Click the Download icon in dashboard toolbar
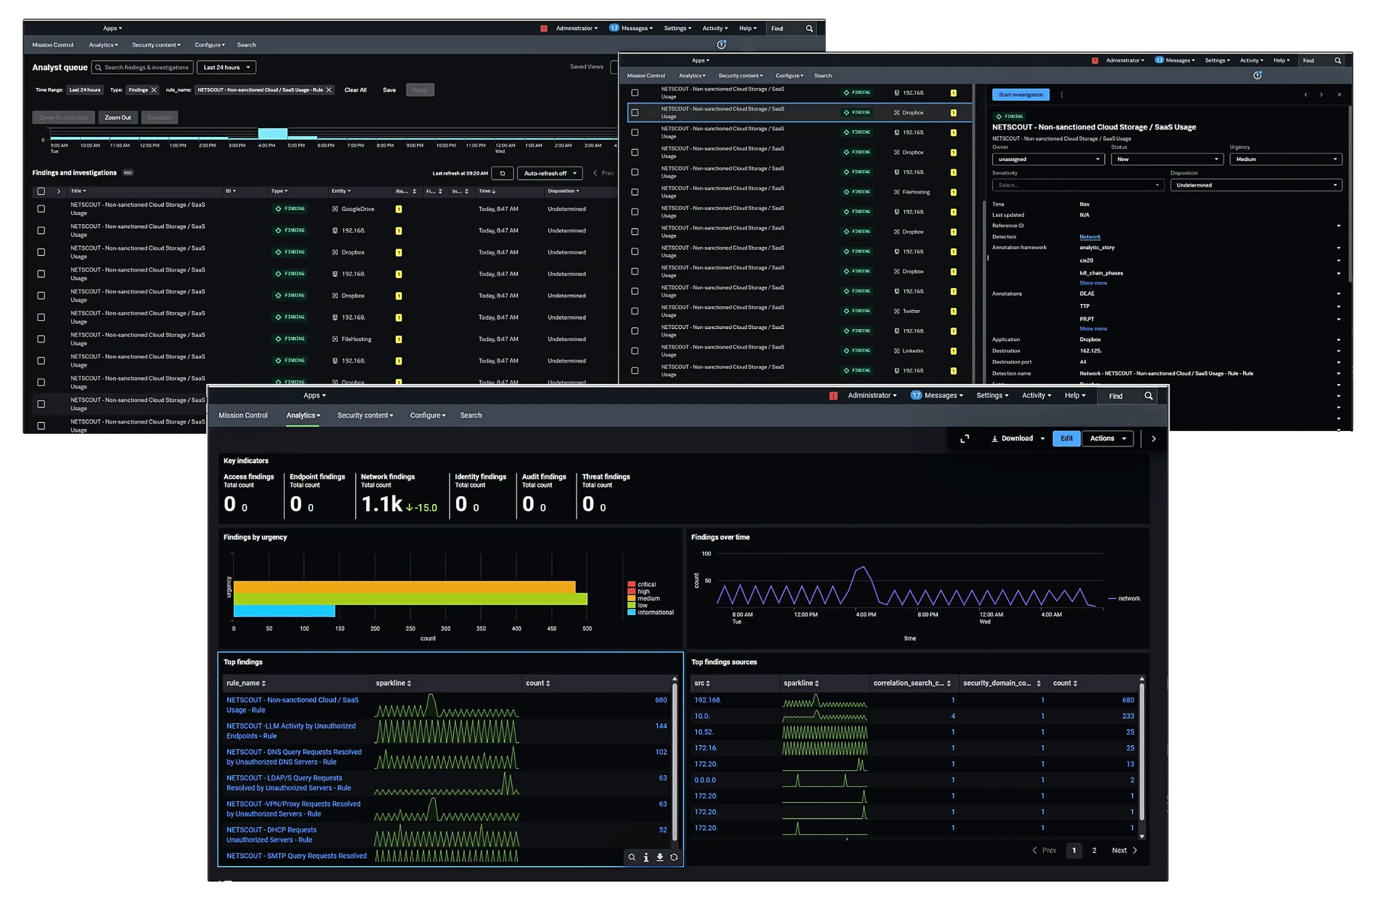Screen dimensions: 1376x909 point(994,438)
